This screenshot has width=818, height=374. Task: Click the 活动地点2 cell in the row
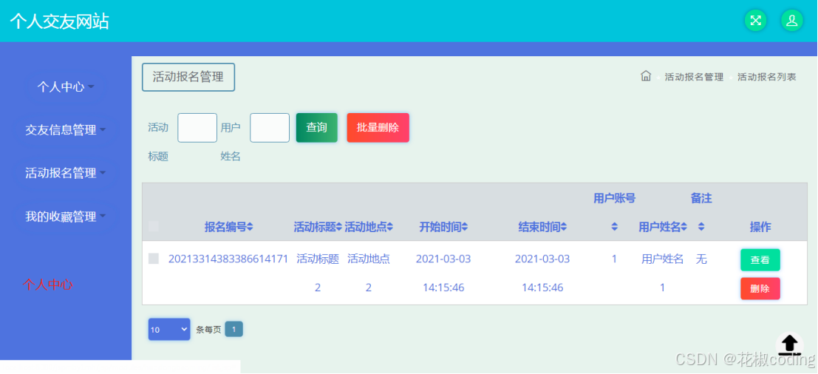368,273
